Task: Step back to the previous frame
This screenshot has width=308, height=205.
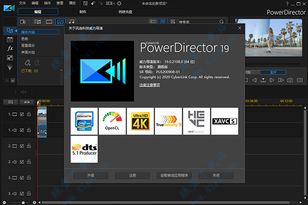Action: pyautogui.click(x=255, y=80)
